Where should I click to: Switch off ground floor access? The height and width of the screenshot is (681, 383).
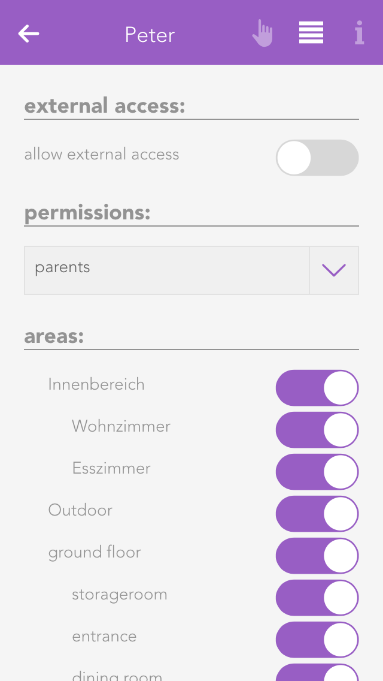point(317,556)
